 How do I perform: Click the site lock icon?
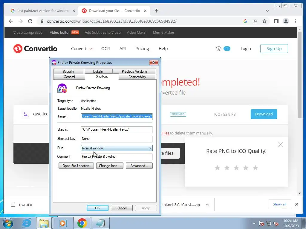[x=42, y=21]
